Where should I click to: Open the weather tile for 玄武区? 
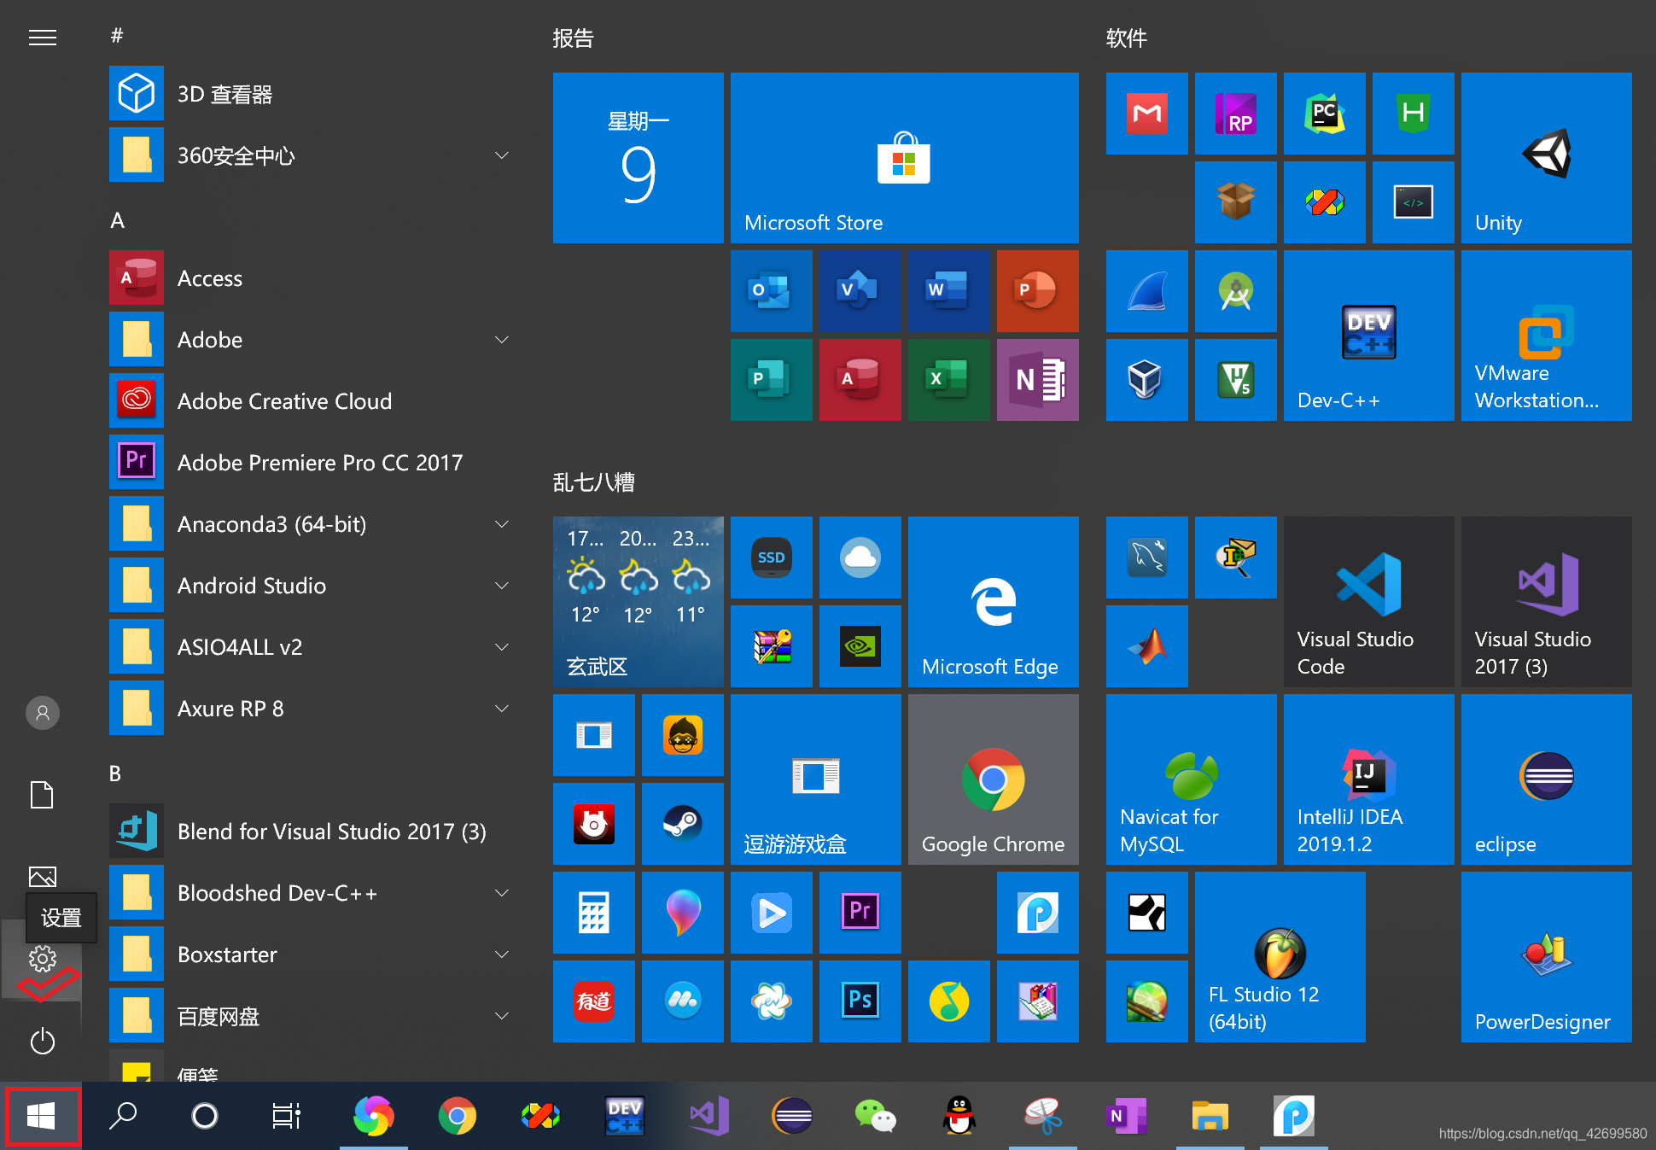coord(638,602)
